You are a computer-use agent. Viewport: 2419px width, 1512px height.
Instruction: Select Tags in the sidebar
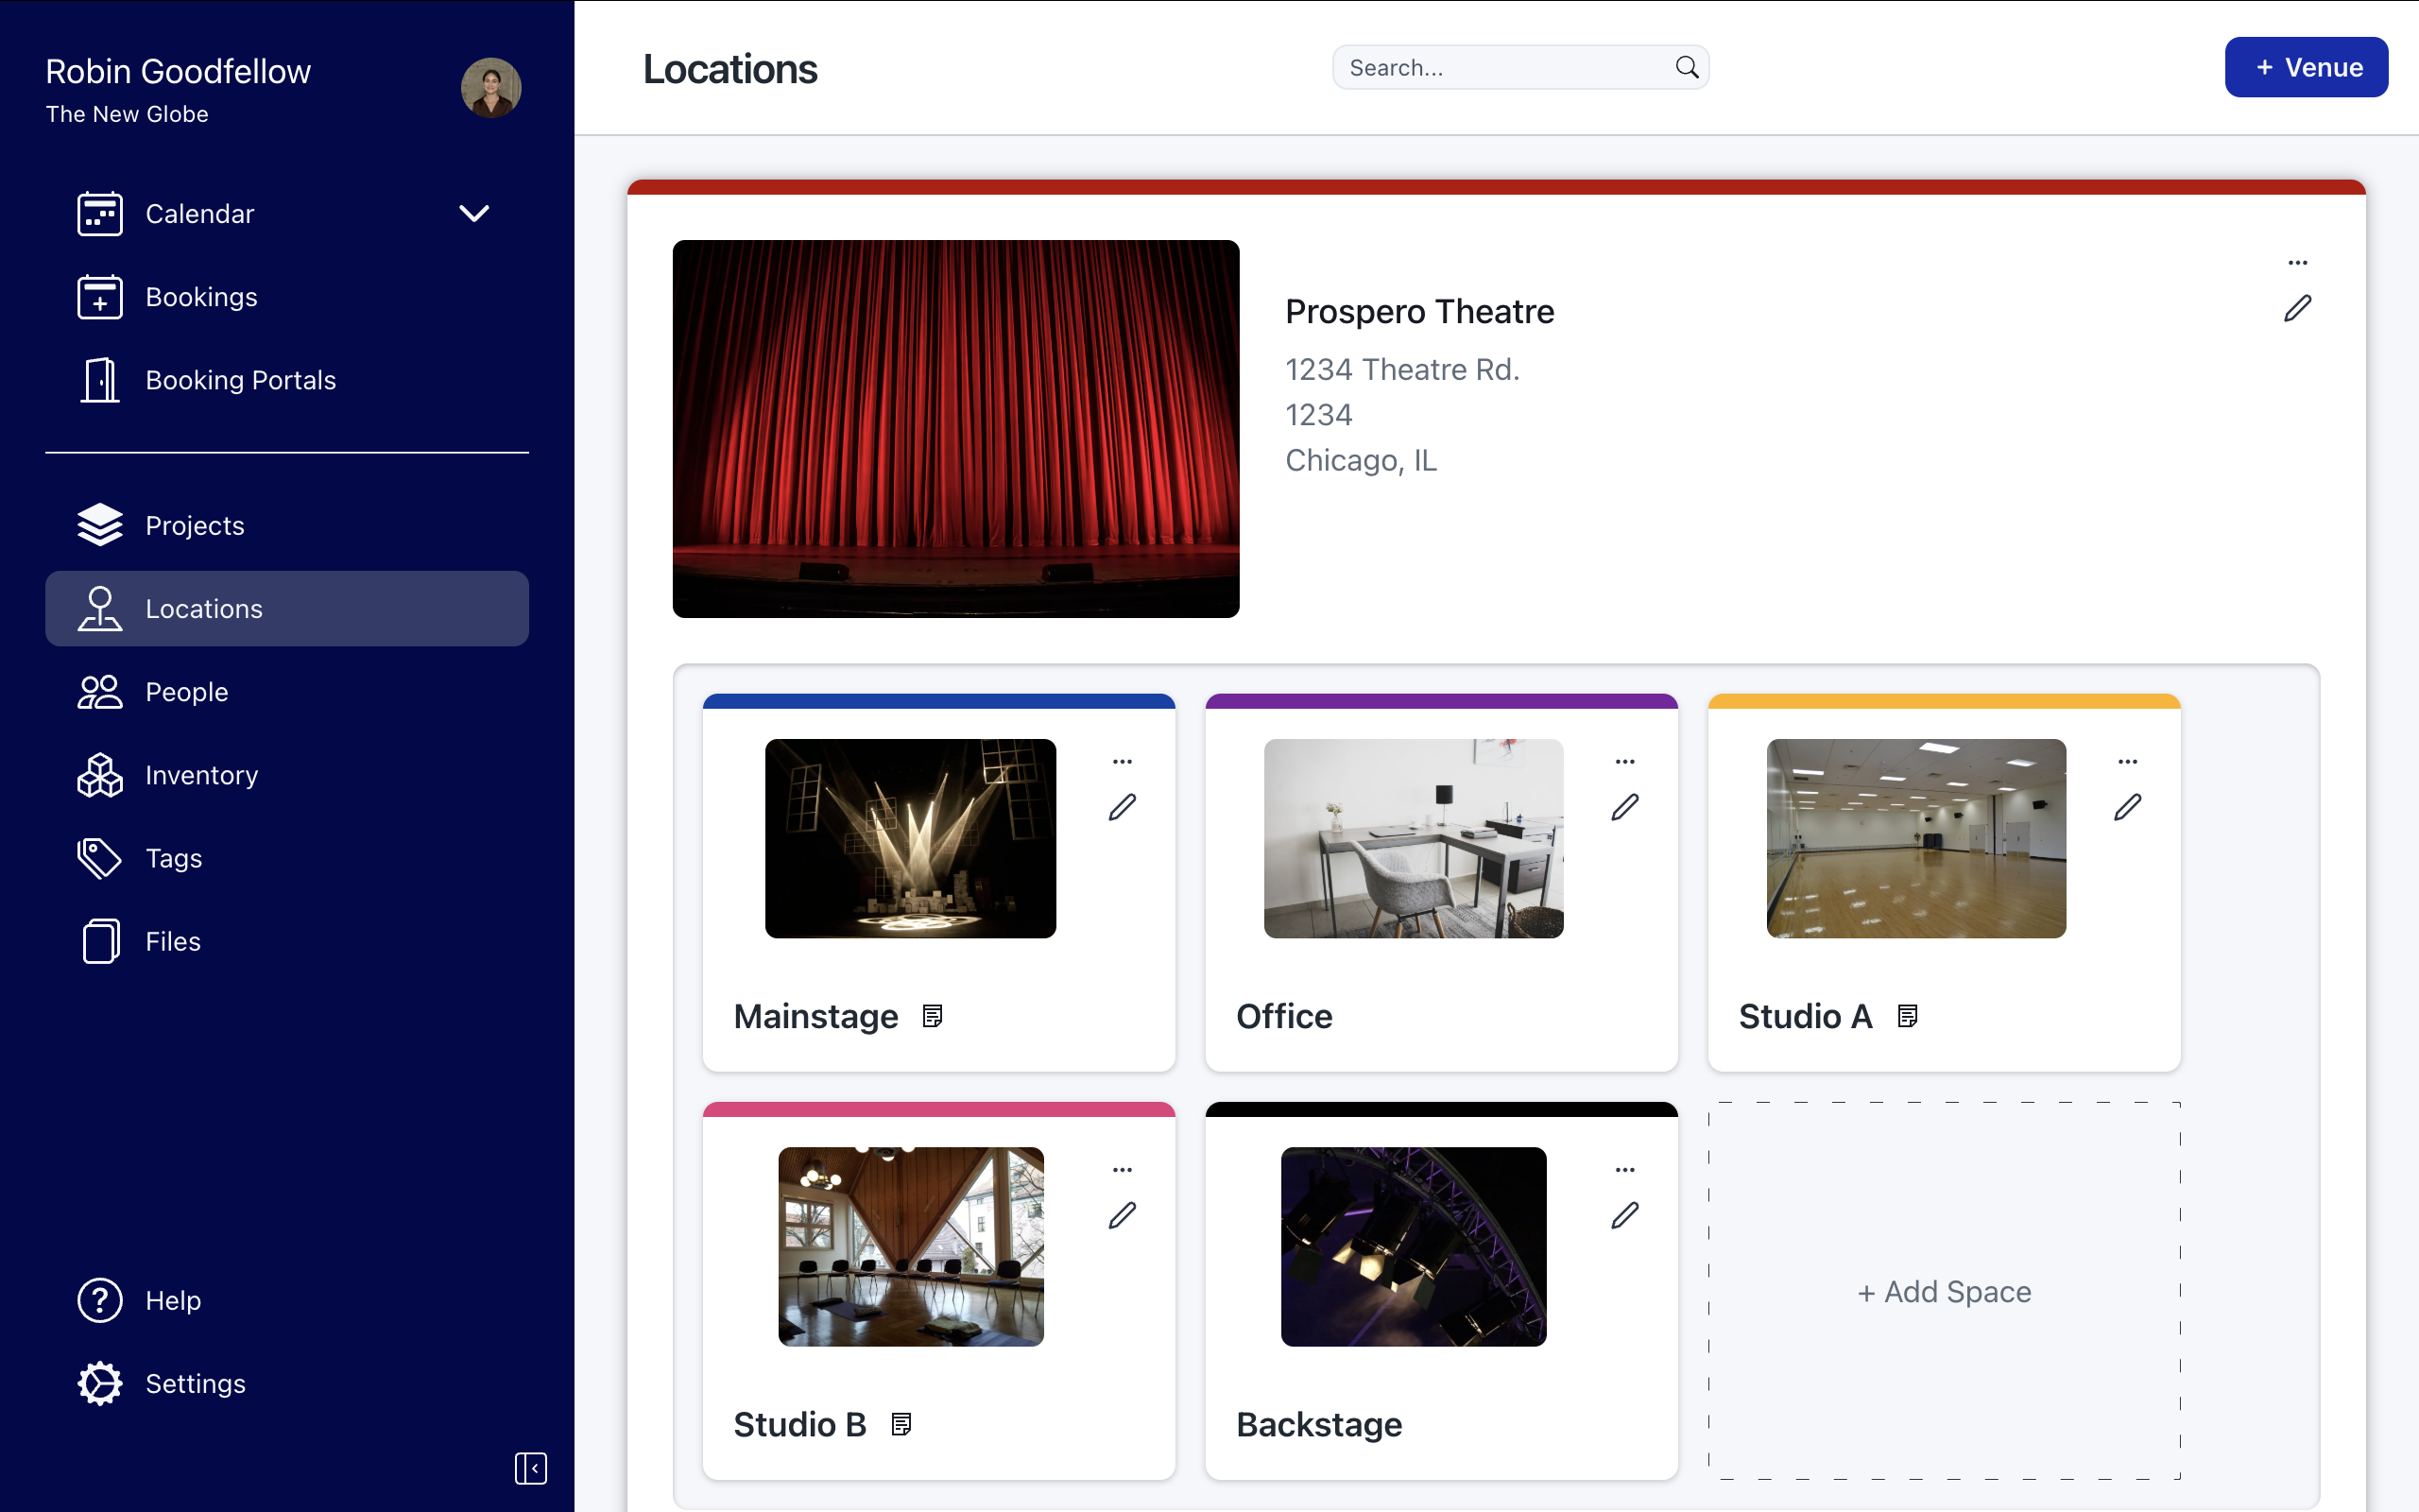point(172,858)
